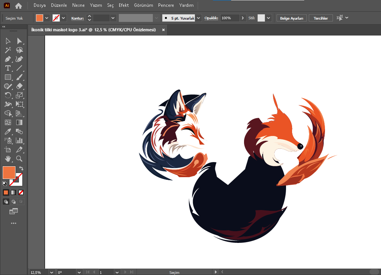381x275 pixels.
Task: Open Edit Toolbar three dots
Action: [14, 223]
